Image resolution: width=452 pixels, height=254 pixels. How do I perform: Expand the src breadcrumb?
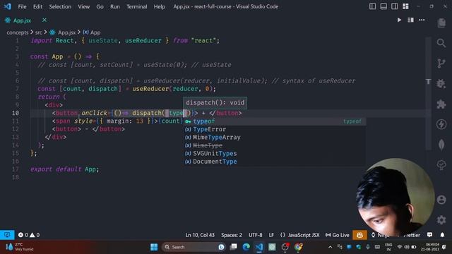click(x=39, y=32)
